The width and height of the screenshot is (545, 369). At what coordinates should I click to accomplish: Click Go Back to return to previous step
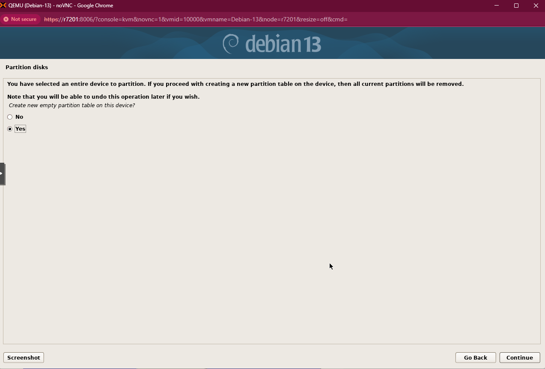[x=475, y=357]
